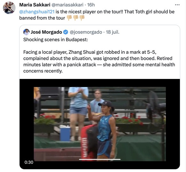Open the quoted tweet text about Budapest
This screenshot has width=186, height=172.
(99, 55)
